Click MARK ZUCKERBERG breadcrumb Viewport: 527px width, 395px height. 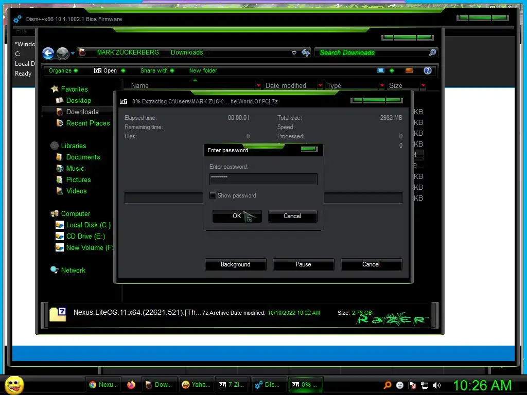point(128,52)
